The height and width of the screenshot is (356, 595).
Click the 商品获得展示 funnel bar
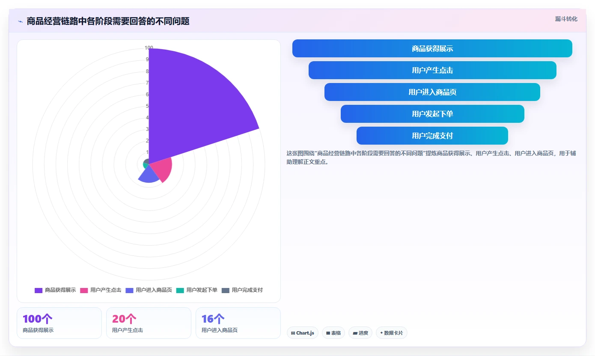click(432, 48)
